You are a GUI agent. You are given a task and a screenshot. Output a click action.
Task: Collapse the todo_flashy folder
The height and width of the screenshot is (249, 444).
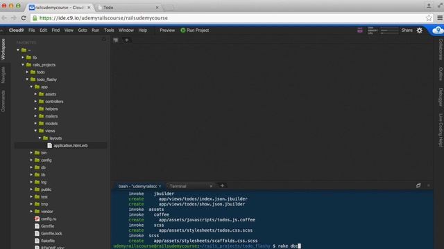[27, 80]
